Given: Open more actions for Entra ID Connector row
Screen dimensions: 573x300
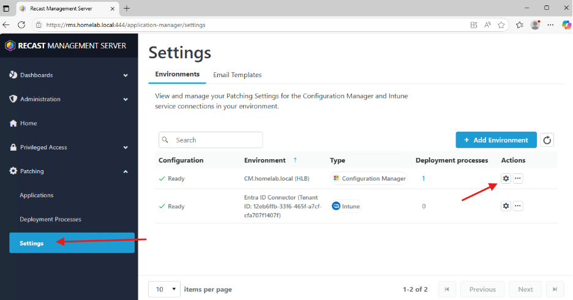Looking at the screenshot, I should (518, 206).
